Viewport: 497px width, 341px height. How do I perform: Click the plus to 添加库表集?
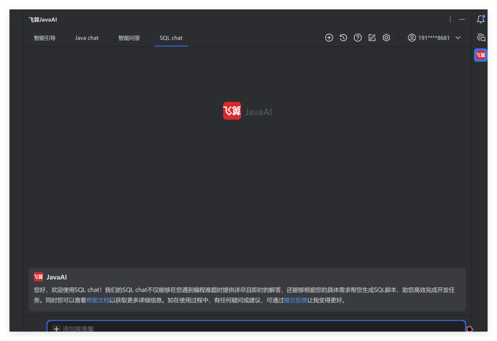tap(57, 329)
